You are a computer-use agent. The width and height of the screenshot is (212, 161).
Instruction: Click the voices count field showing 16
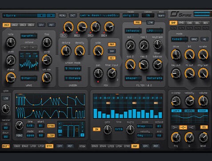(148, 16)
